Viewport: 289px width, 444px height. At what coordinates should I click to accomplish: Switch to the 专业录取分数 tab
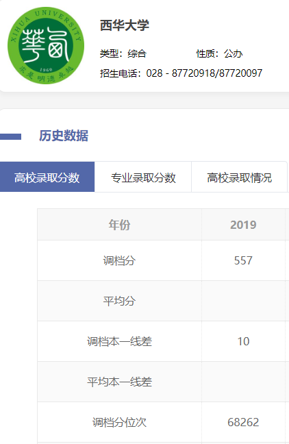[x=143, y=177]
